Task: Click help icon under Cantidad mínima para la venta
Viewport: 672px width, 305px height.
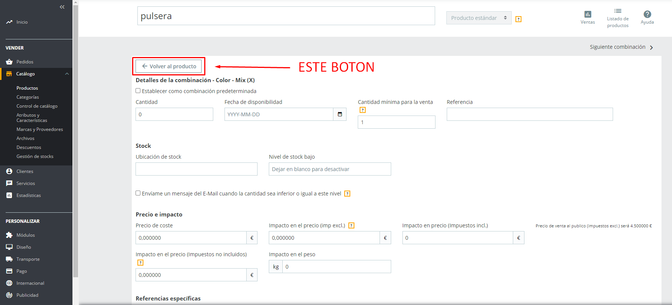Action: [x=363, y=110]
